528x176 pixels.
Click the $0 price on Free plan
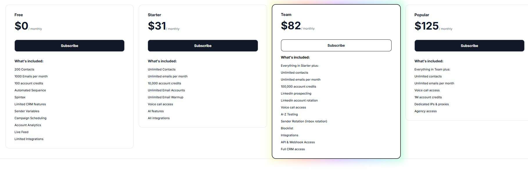(x=21, y=26)
